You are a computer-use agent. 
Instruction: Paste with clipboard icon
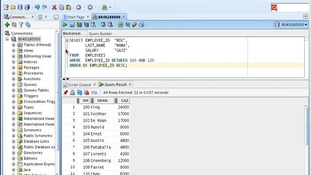click(x=69, y=7)
